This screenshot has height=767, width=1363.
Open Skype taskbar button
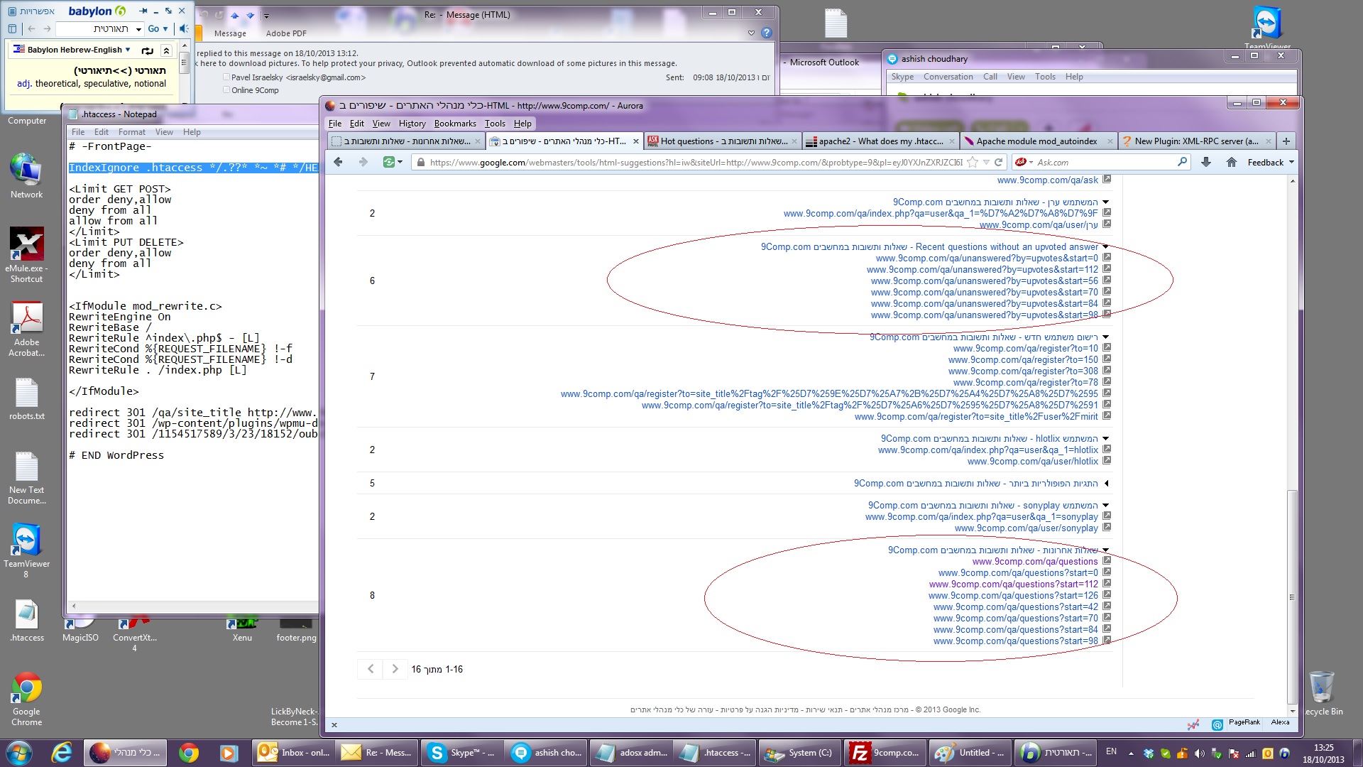(x=461, y=753)
